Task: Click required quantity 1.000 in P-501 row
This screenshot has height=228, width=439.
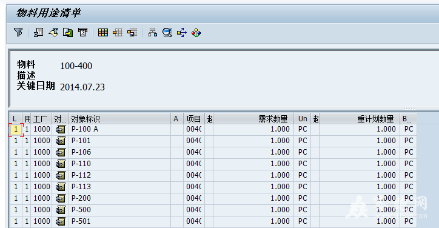Action: point(253,221)
